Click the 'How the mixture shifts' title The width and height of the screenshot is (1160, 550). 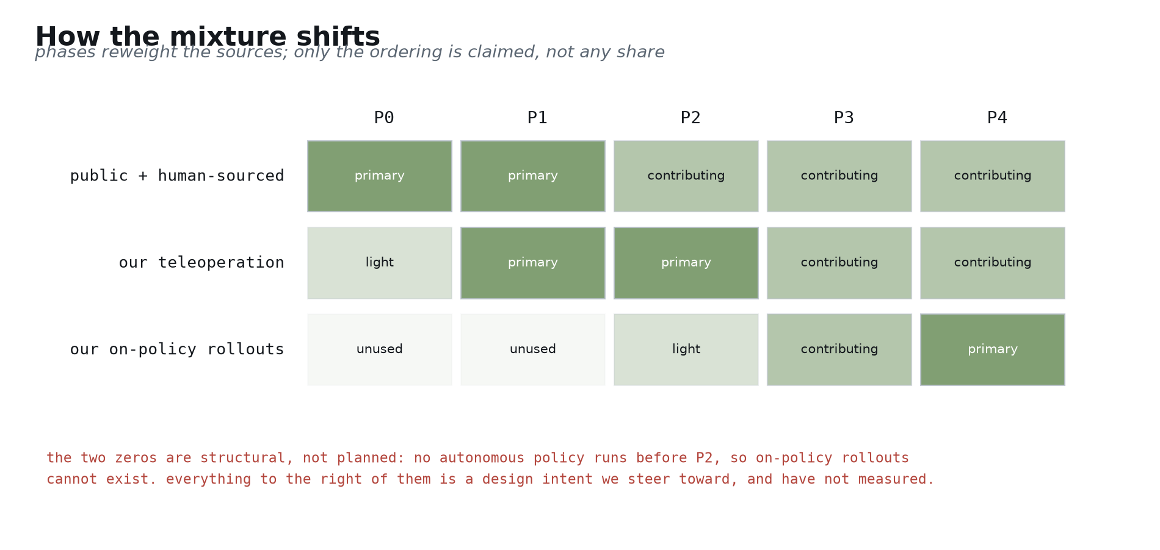tap(208, 37)
